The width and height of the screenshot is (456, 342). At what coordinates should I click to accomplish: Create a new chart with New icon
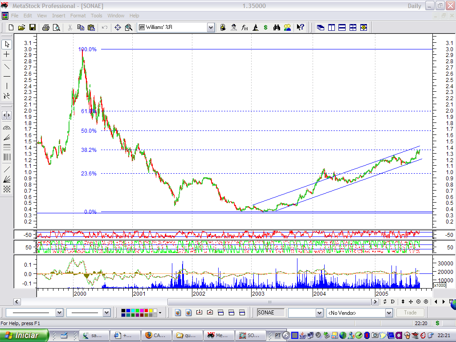pyautogui.click(x=11, y=27)
